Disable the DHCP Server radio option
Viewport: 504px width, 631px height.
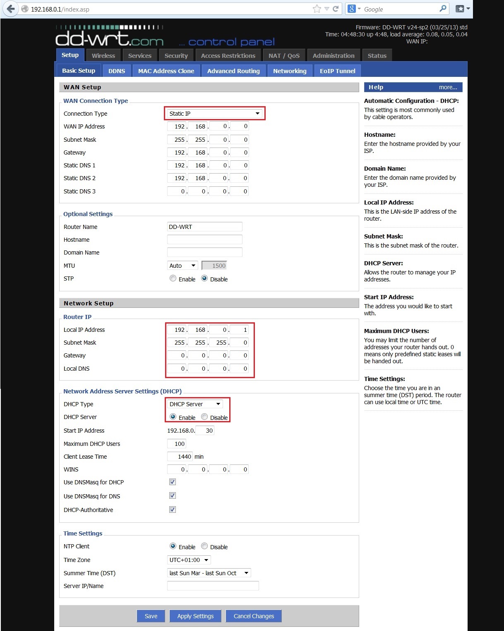coord(204,417)
